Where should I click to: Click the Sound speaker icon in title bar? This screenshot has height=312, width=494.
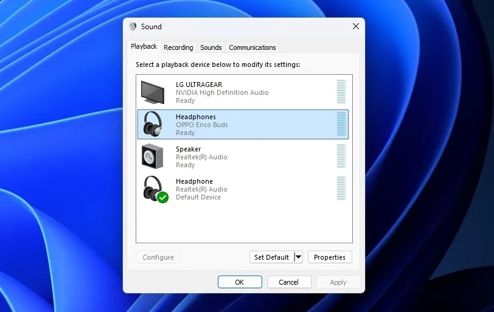pyautogui.click(x=133, y=26)
